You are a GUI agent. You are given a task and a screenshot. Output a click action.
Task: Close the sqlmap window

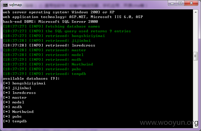191,3
